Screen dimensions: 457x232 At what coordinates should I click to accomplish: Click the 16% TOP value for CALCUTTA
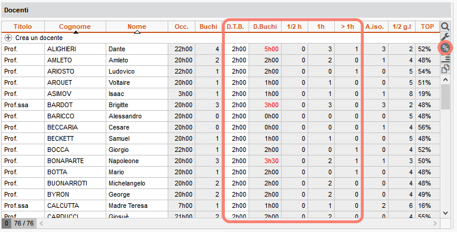(425, 206)
